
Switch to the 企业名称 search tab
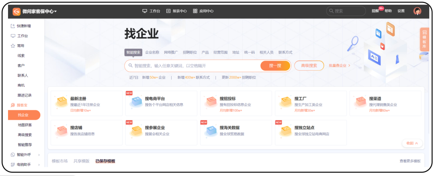point(152,53)
